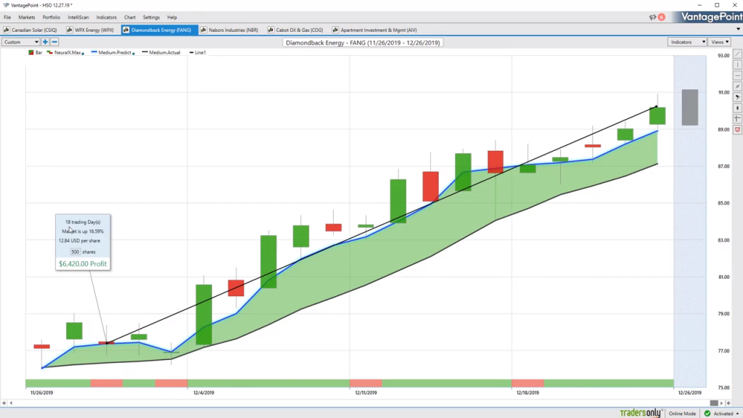Click WPX Energy tab chart icon
This screenshot has width=743, height=418.
pos(70,30)
